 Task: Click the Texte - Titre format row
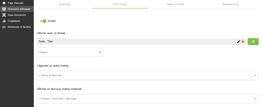coord(141,42)
